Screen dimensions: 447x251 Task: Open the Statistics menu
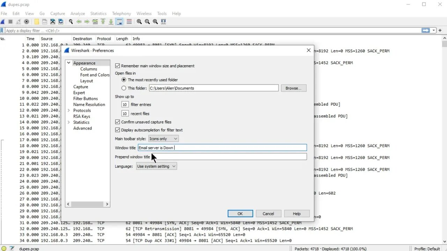coord(98,14)
